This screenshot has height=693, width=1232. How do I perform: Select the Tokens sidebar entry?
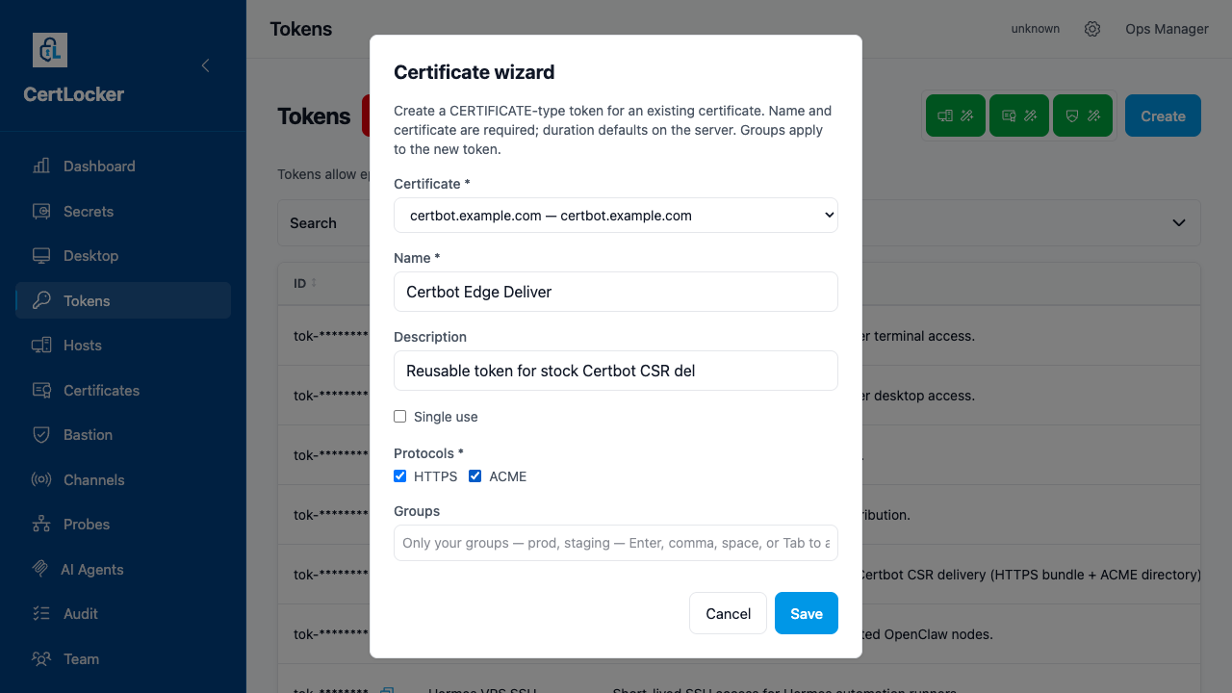coord(123,301)
